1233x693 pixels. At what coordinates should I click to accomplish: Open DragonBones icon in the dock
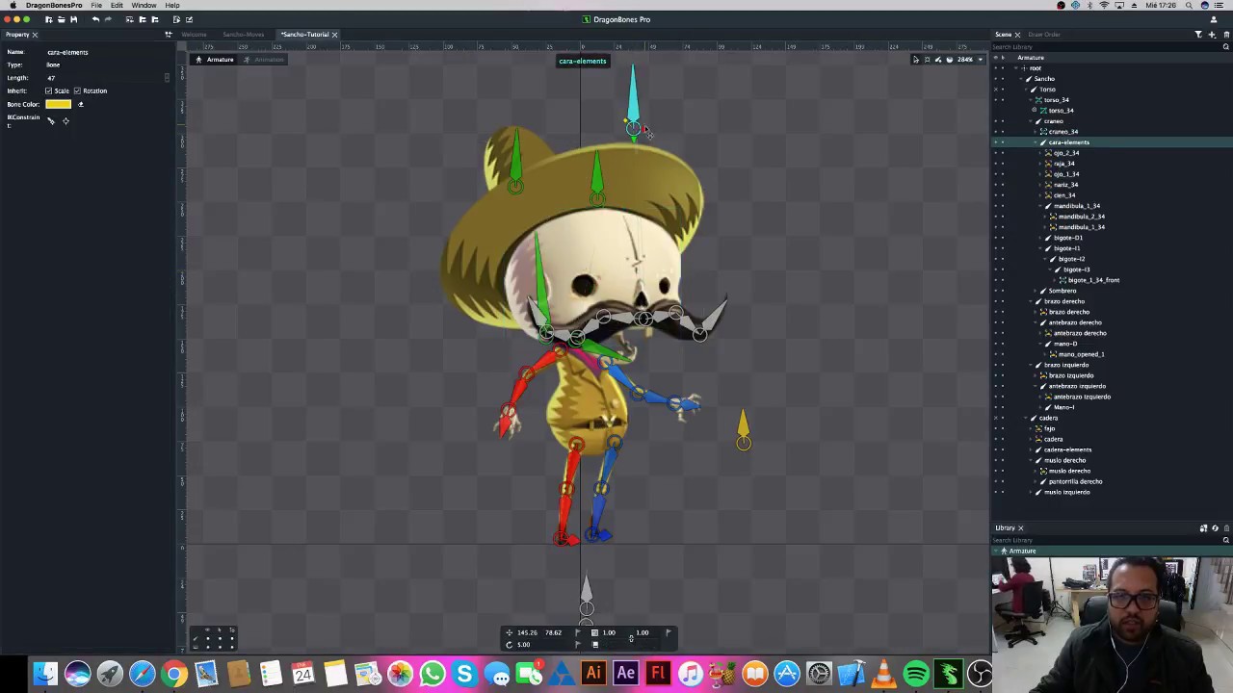tap(949, 673)
